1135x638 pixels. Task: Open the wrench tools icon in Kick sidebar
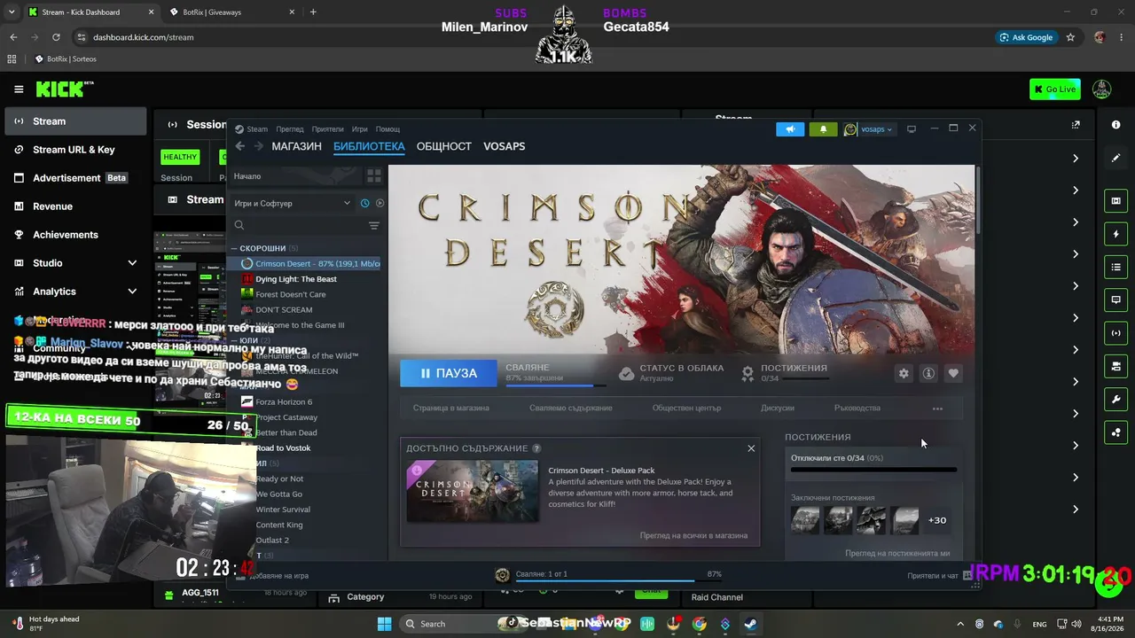(1115, 400)
